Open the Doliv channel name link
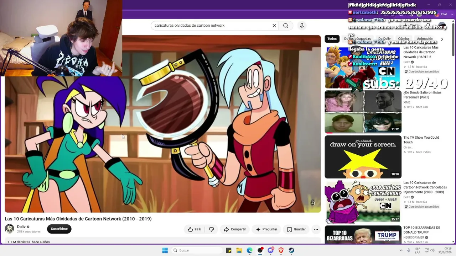Screen dimensions: 456x256 pos(21,227)
